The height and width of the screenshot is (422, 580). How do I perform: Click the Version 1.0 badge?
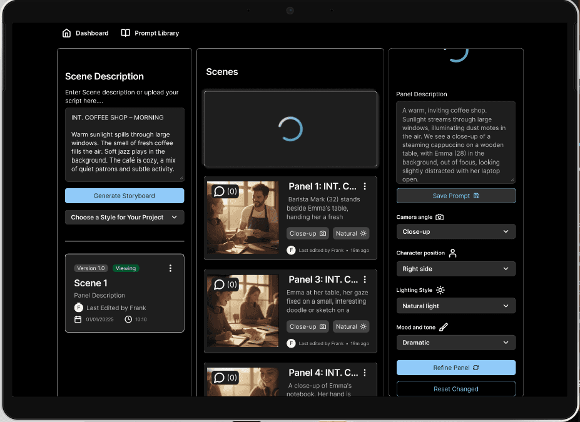click(x=91, y=268)
